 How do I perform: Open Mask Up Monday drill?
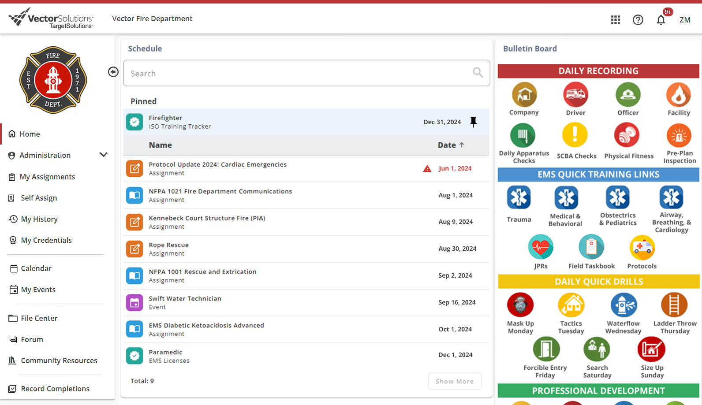pyautogui.click(x=520, y=305)
